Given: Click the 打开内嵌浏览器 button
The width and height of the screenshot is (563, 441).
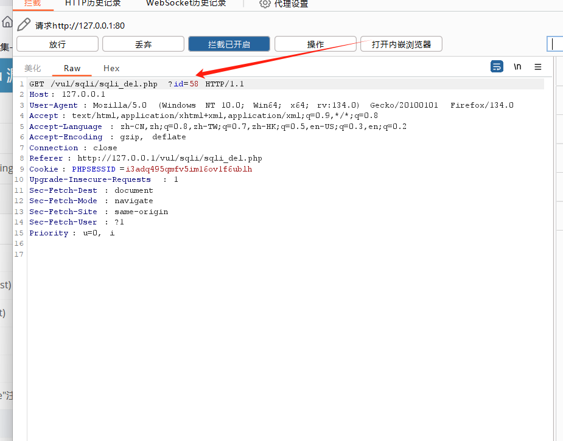Looking at the screenshot, I should point(401,44).
